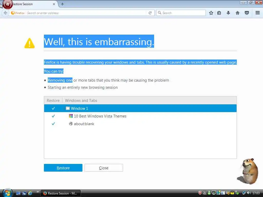Image resolution: width=263 pixels, height=197 pixels.
Task: Click the Close button below the list
Action: pyautogui.click(x=104, y=168)
